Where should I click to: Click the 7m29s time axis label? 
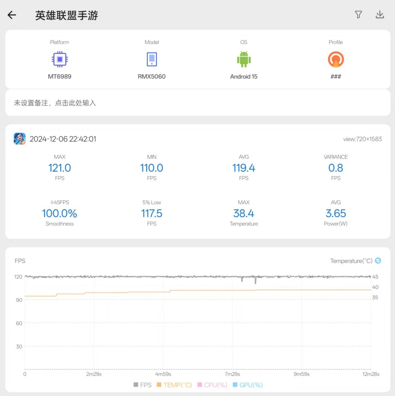232,374
